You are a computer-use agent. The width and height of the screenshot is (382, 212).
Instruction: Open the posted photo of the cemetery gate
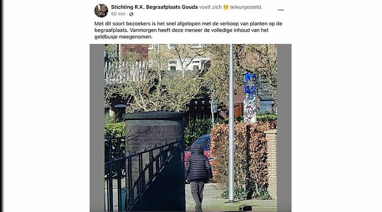pos(191,128)
